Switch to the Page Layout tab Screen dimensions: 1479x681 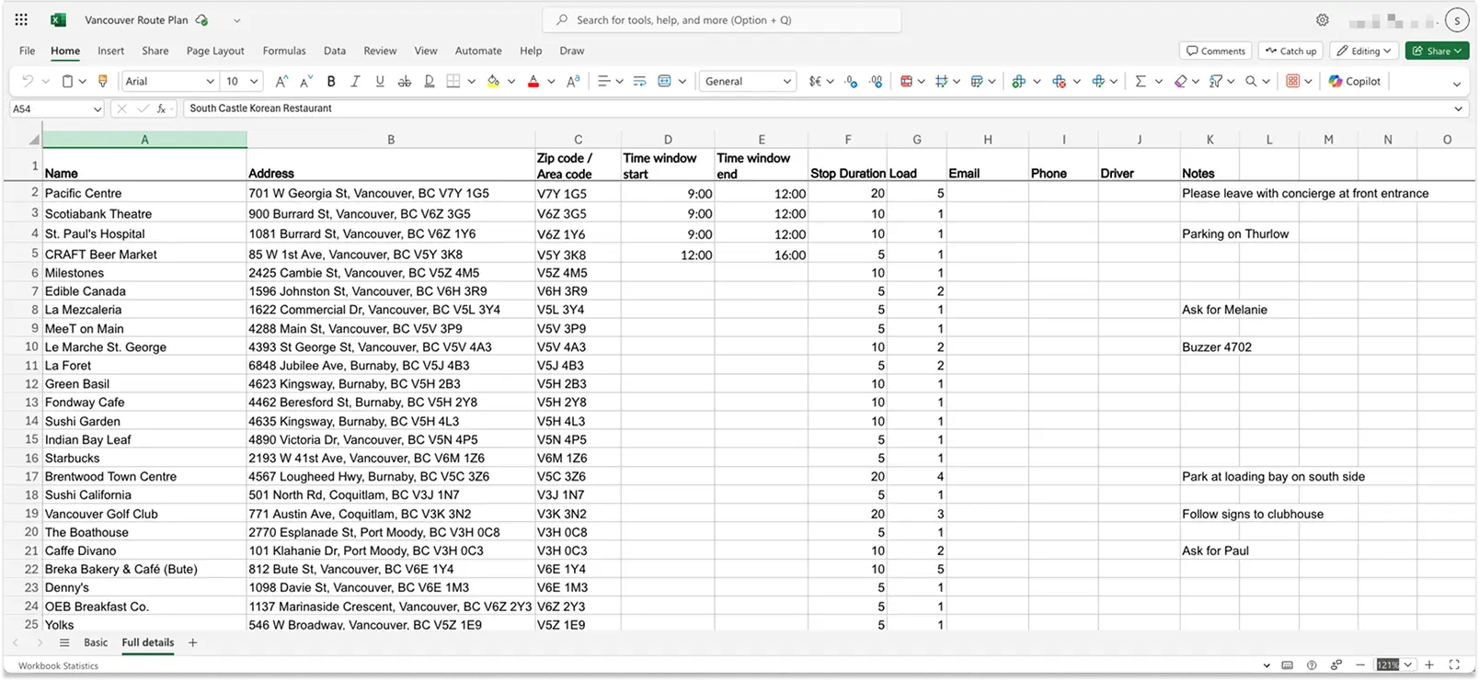(215, 51)
